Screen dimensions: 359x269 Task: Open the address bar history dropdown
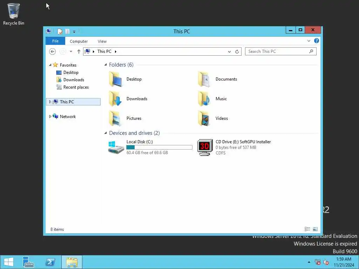[x=229, y=52]
